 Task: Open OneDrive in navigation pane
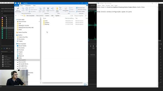coord(20,35)
